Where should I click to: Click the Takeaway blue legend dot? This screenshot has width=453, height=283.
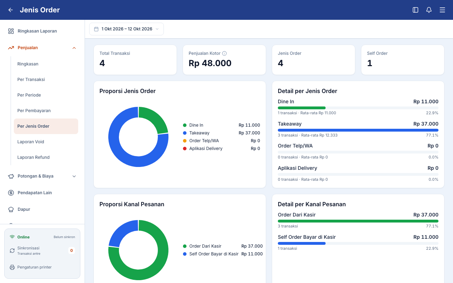[185, 133]
